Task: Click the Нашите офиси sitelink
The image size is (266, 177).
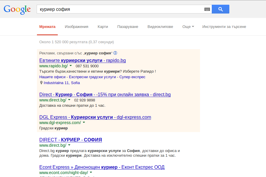Action: [52, 77]
